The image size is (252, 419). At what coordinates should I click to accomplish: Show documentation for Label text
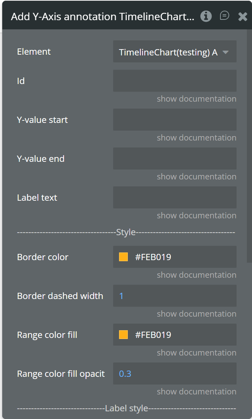196,215
